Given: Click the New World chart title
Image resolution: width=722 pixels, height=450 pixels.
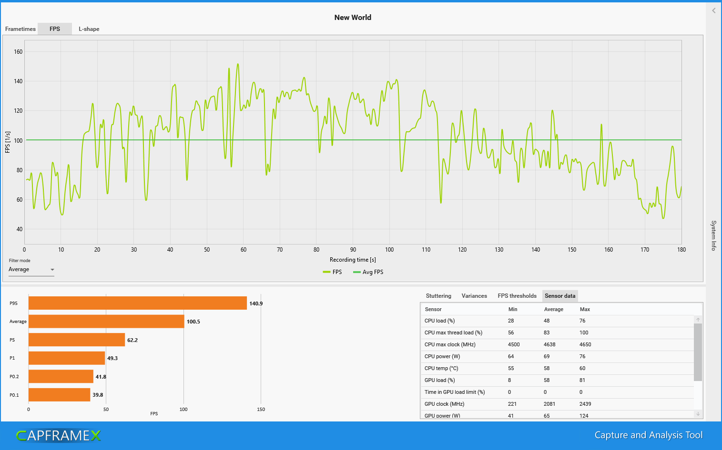Looking at the screenshot, I should tap(353, 18).
